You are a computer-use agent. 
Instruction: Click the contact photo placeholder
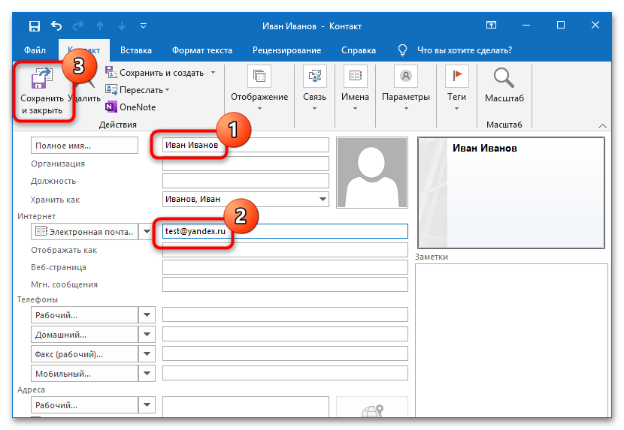point(372,173)
